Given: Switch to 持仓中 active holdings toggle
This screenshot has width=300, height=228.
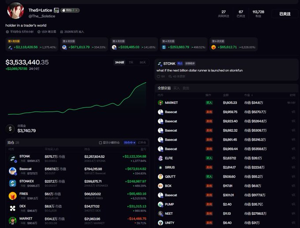Looking at the screenshot, I should tap(130, 143).
